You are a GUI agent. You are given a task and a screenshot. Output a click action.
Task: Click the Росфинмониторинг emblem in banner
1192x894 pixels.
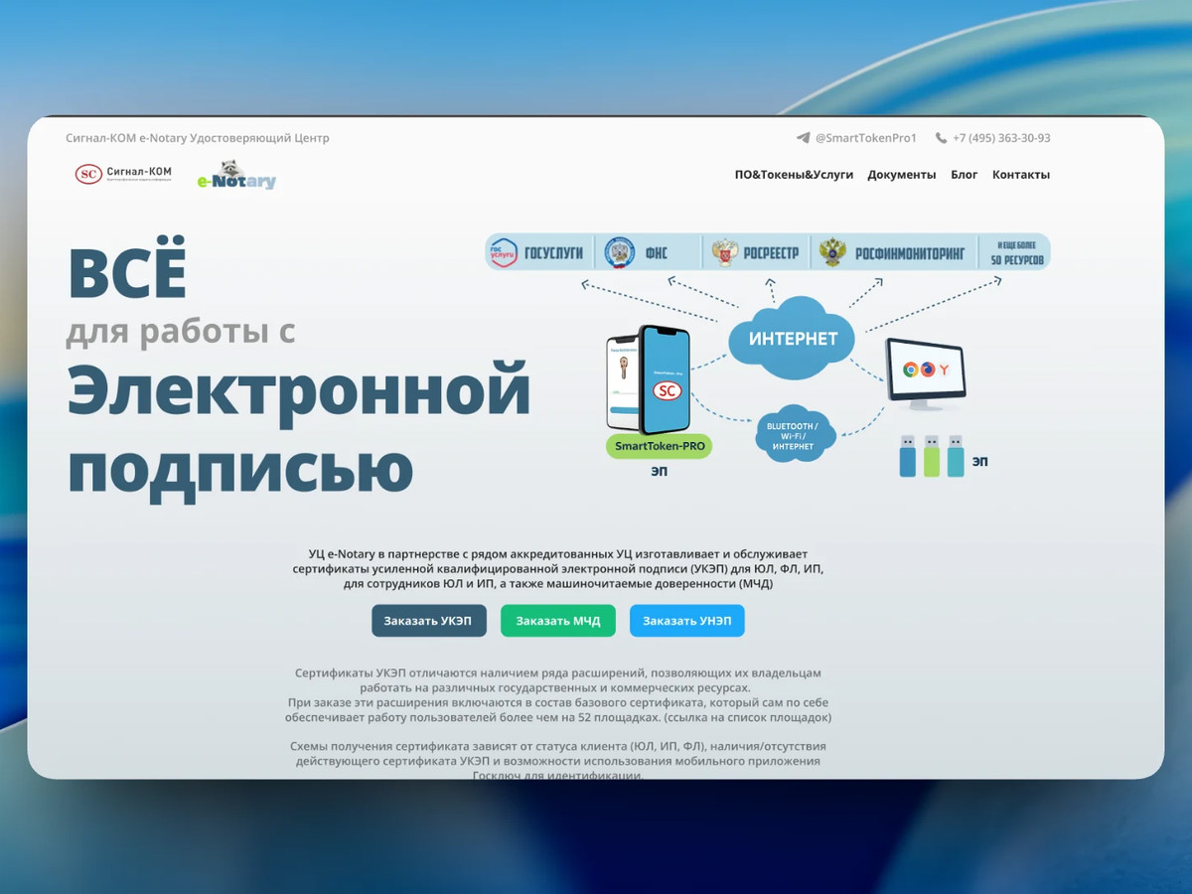(831, 252)
